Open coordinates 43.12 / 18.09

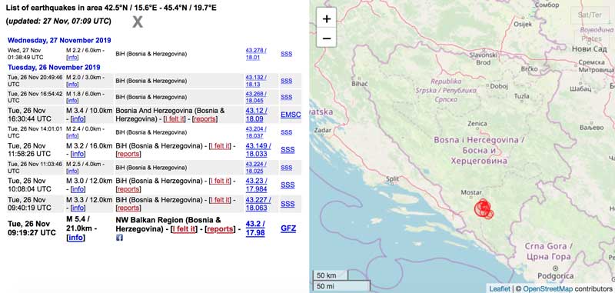point(257,115)
